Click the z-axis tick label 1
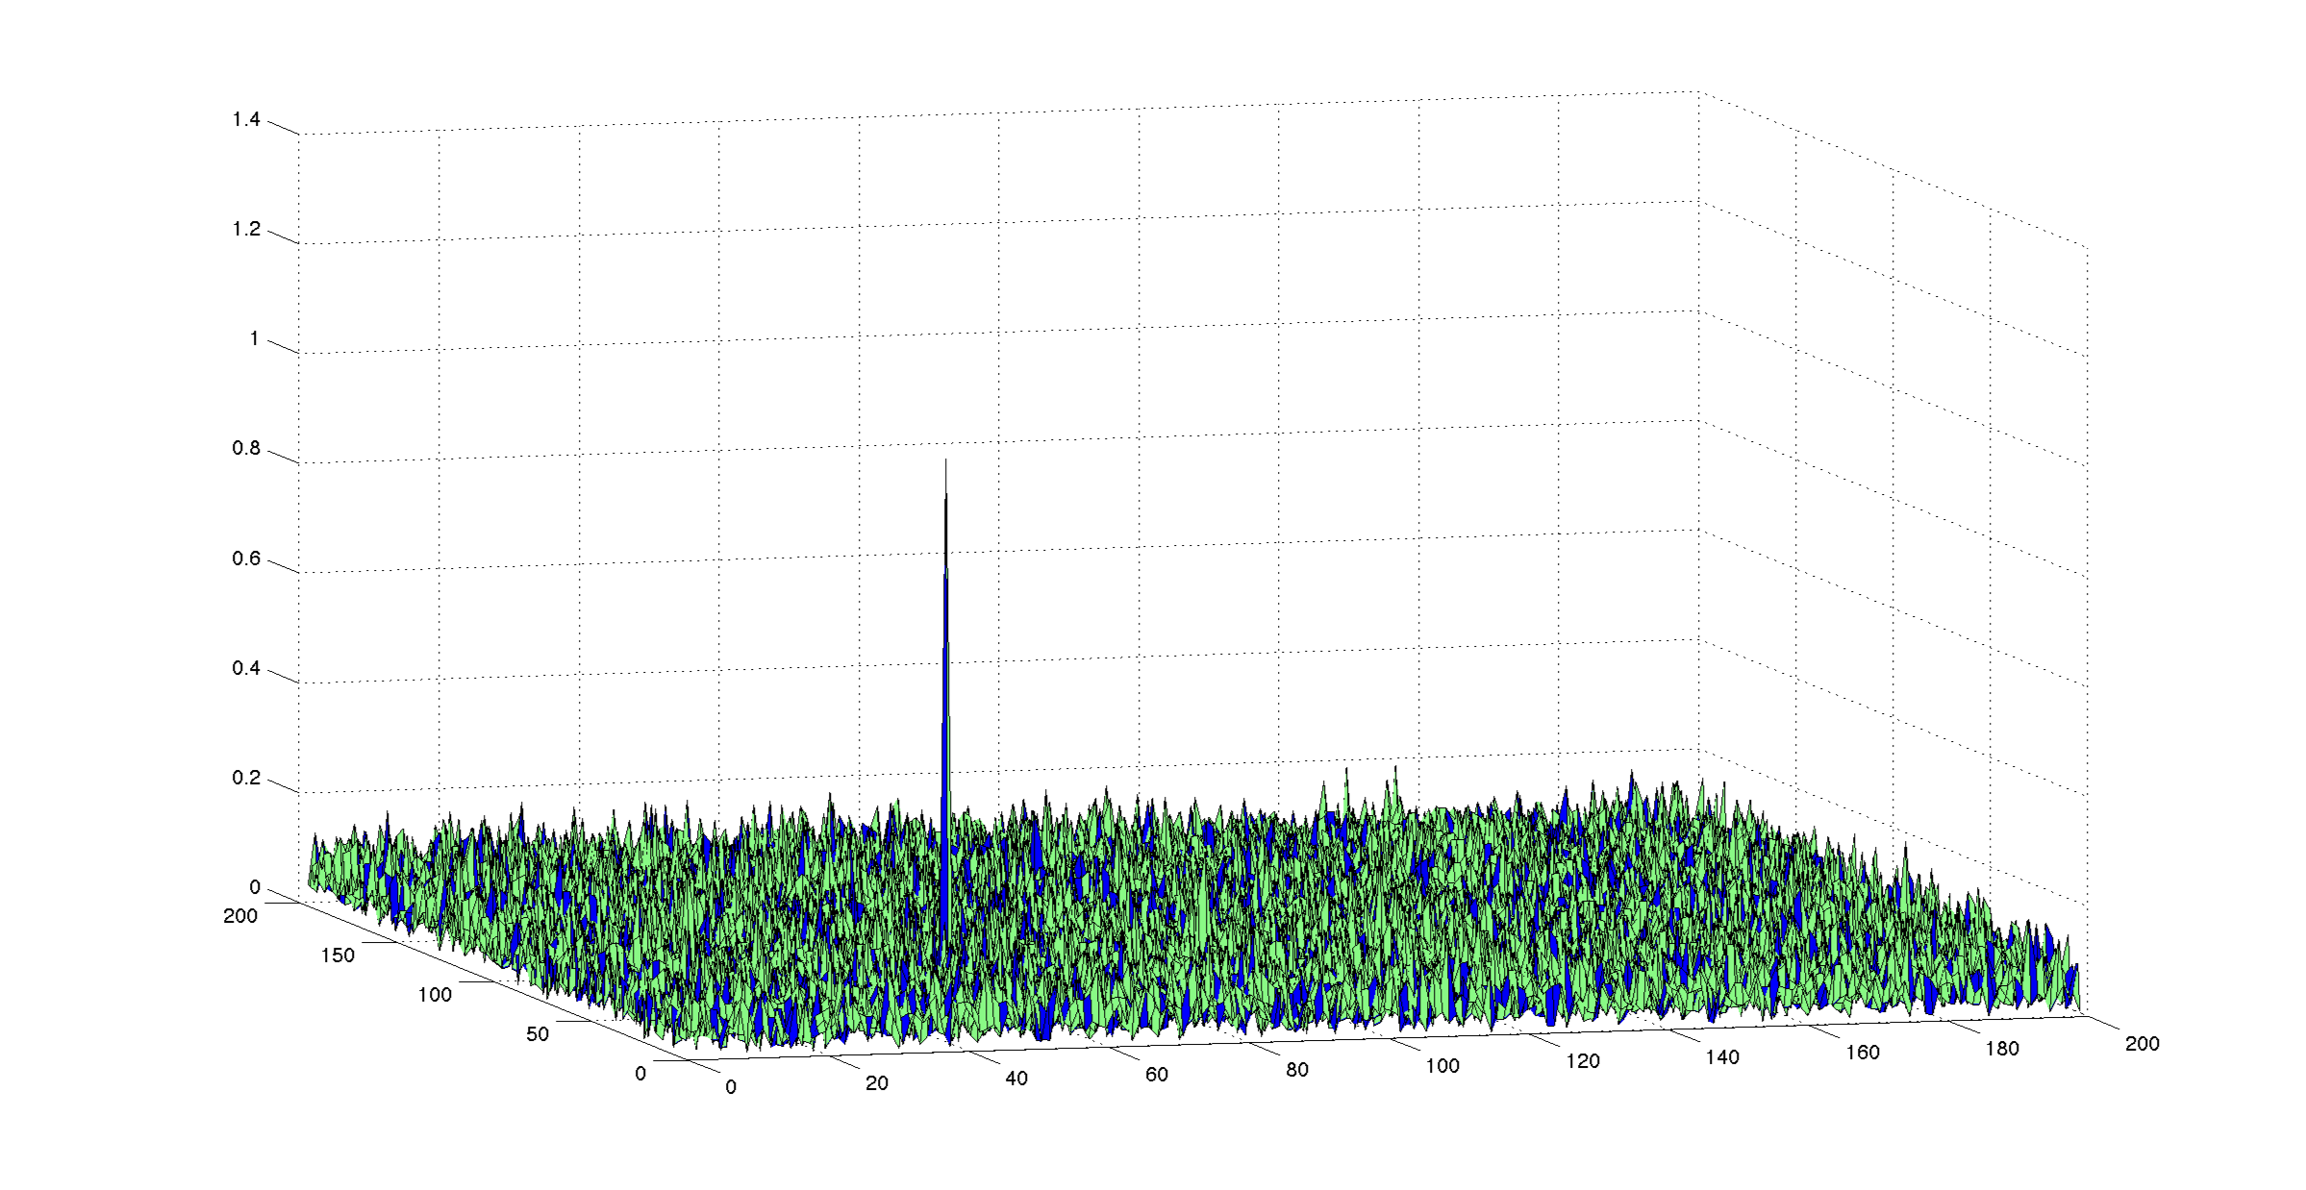Viewport: 2306px width, 1190px height. (254, 338)
